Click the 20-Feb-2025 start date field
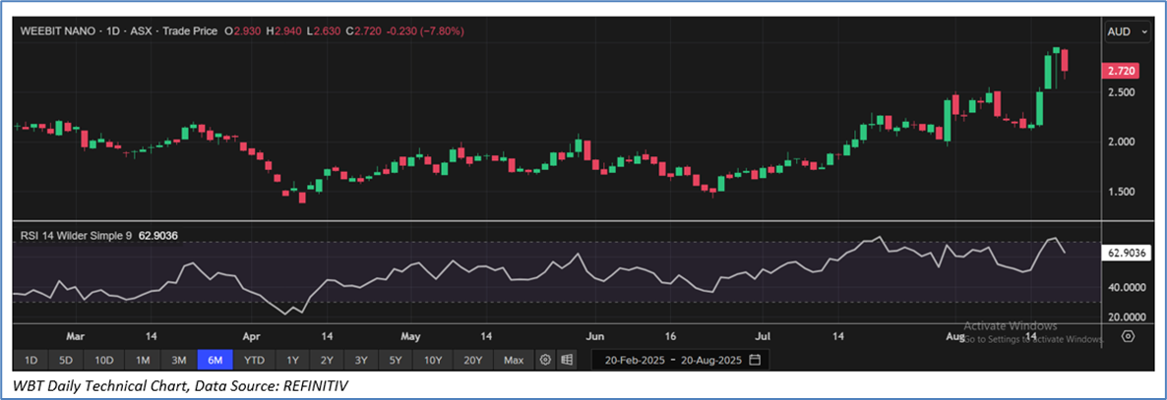The image size is (1167, 400). tap(636, 360)
